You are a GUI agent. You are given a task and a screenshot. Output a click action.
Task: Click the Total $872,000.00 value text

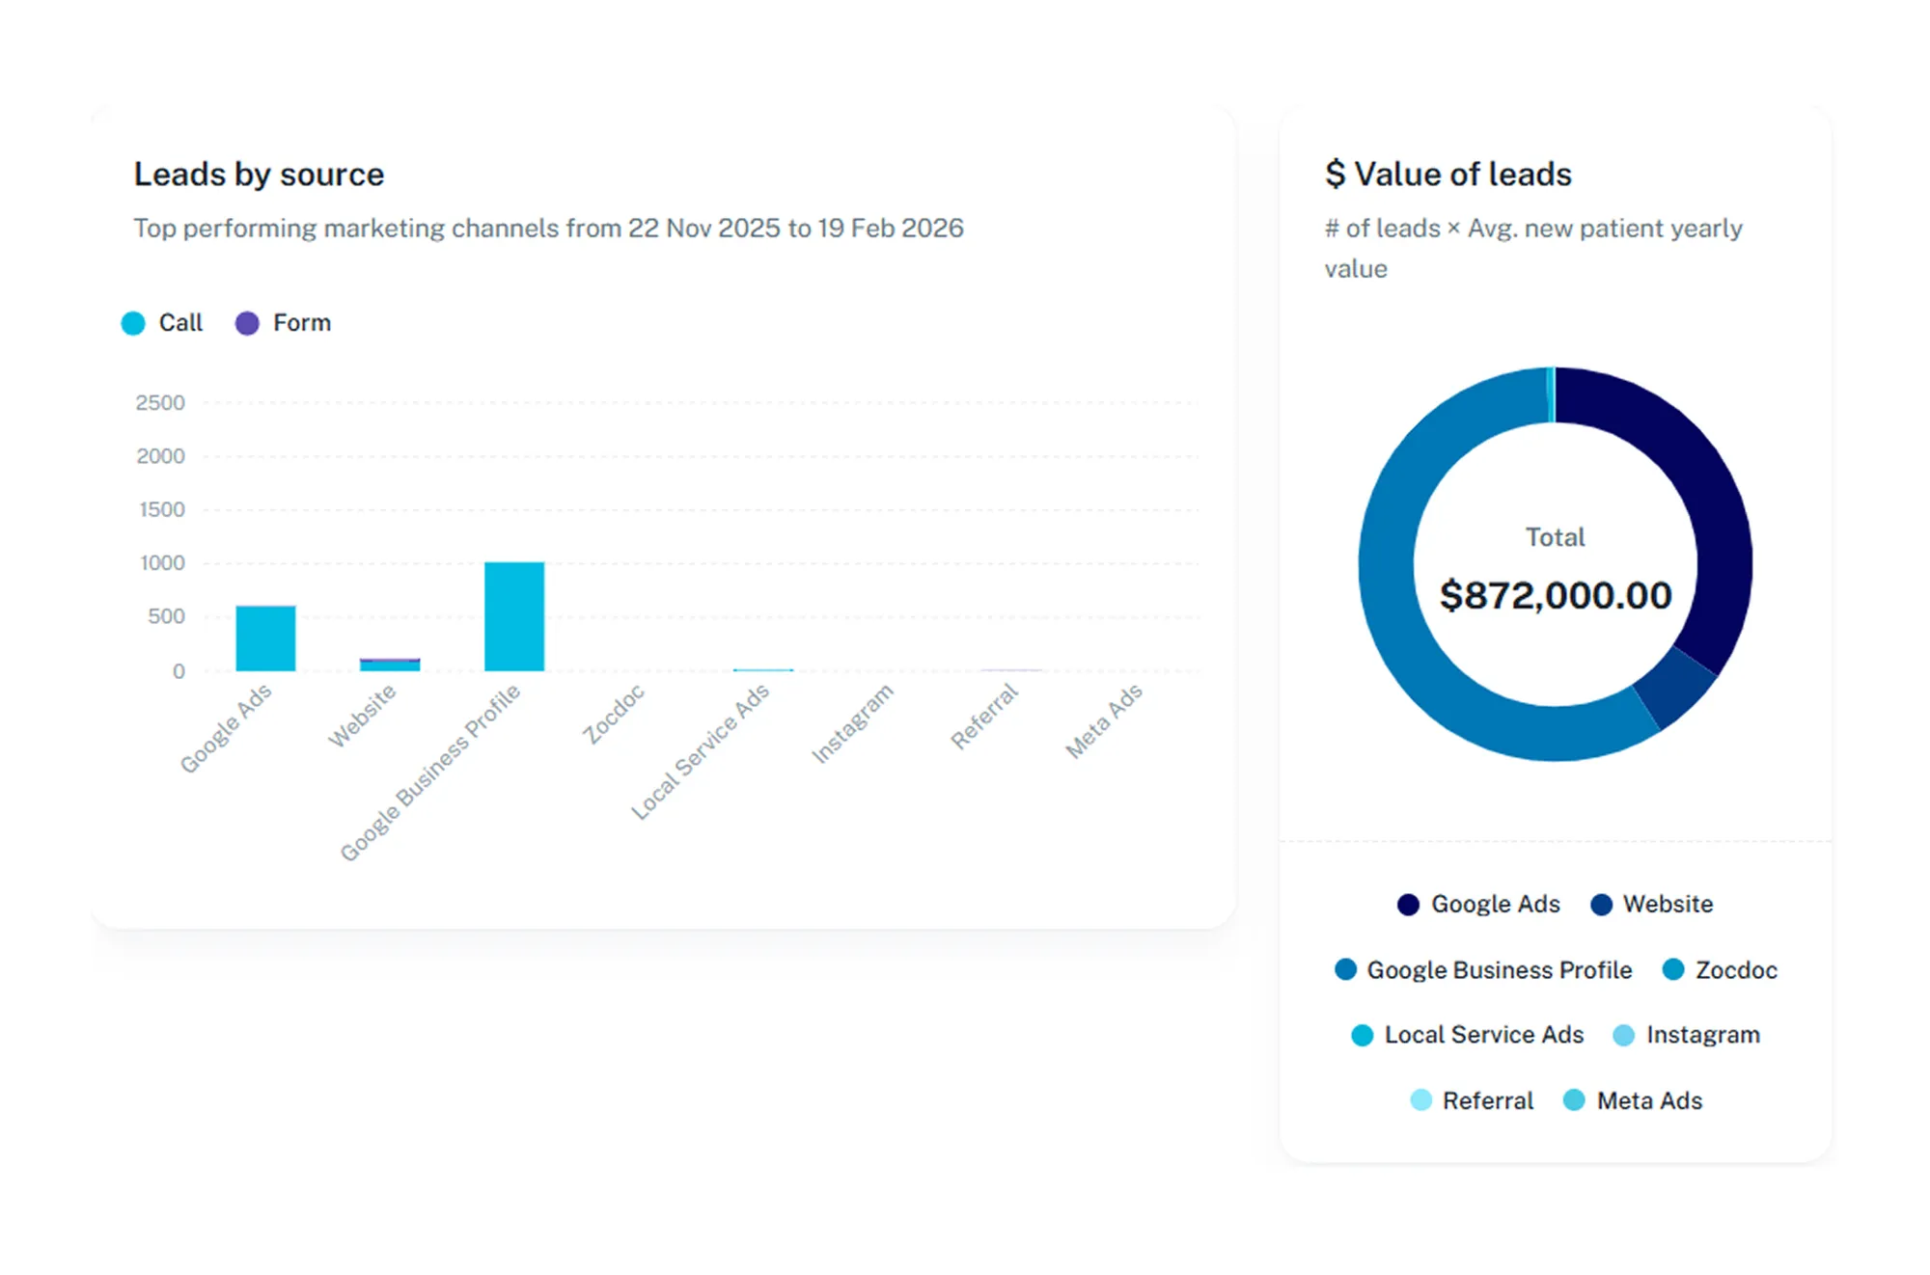pos(1555,595)
